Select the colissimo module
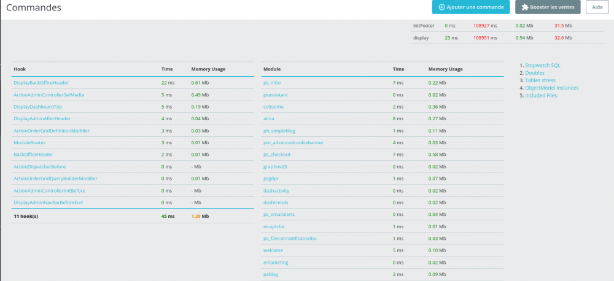This screenshot has height=281, width=614. 273,107
